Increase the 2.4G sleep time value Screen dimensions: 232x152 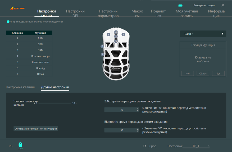138,109
